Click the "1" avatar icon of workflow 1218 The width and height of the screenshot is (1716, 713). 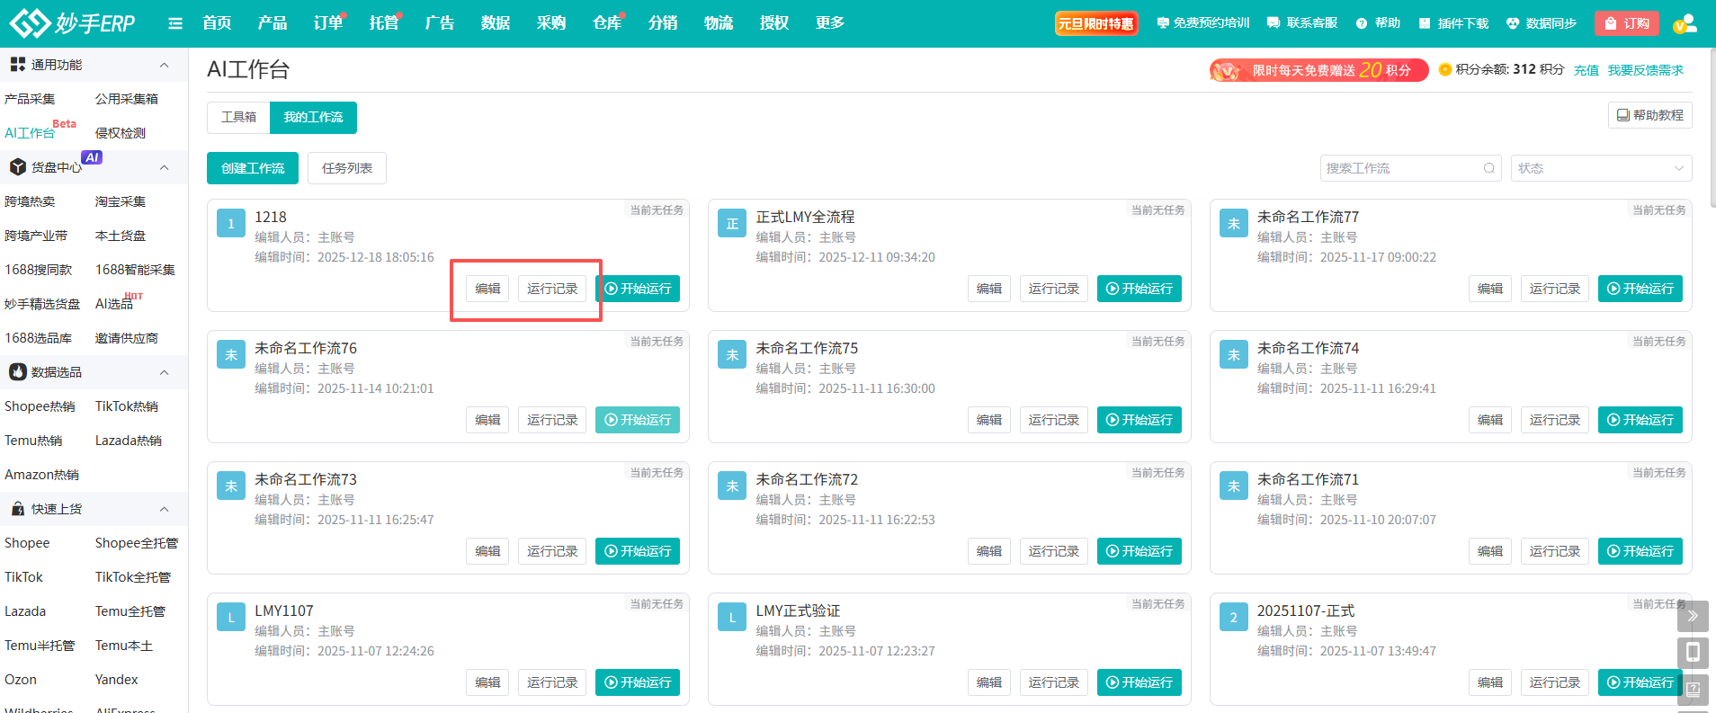231,224
